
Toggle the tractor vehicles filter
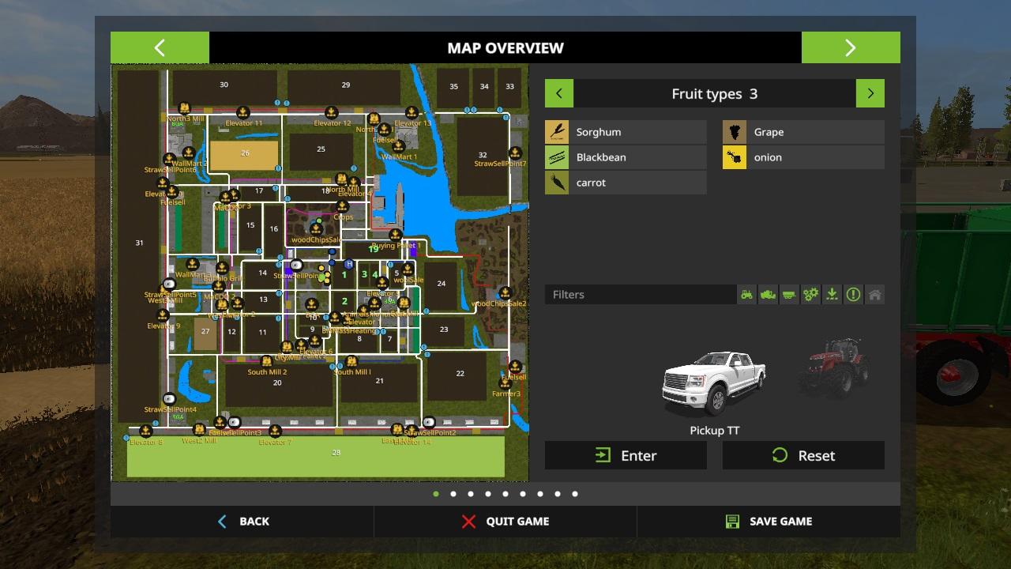746,295
